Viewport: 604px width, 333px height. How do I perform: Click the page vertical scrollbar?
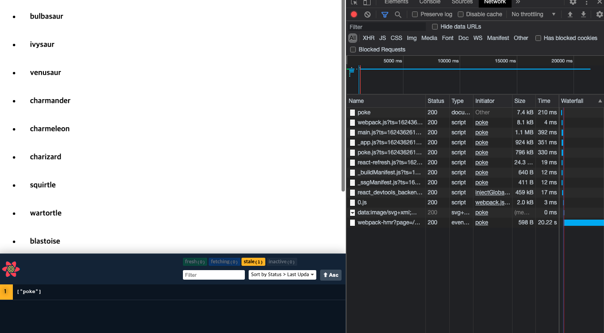tap(343, 95)
